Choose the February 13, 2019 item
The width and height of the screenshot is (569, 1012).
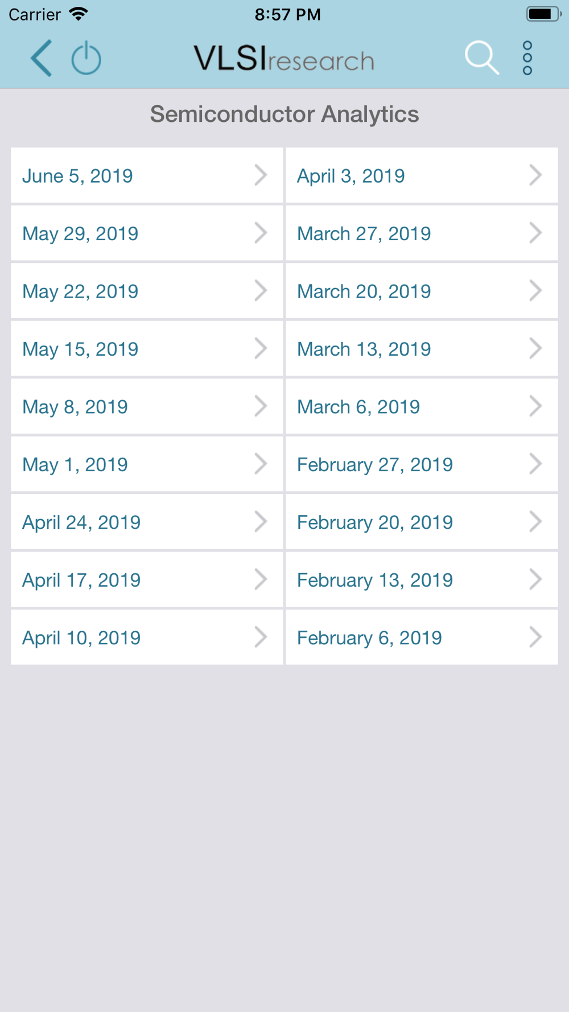click(x=422, y=579)
